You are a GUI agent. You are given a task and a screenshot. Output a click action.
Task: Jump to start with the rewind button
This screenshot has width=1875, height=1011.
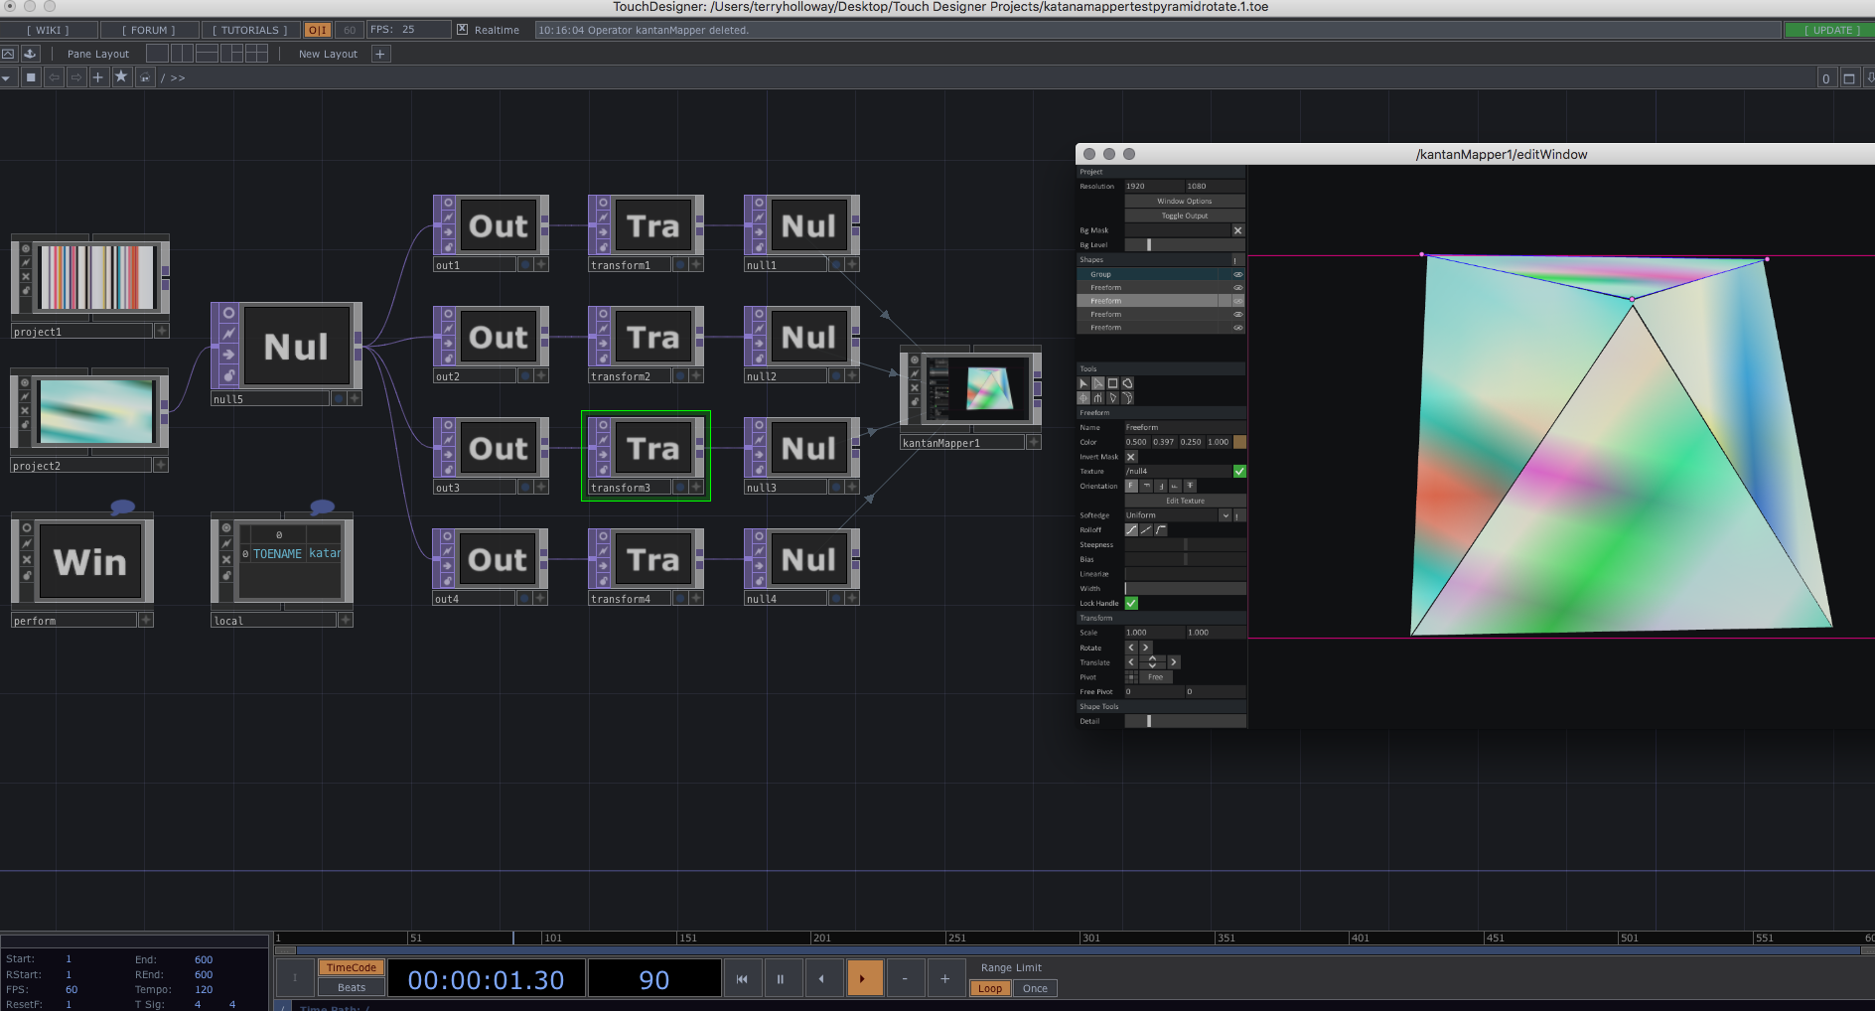(742, 979)
